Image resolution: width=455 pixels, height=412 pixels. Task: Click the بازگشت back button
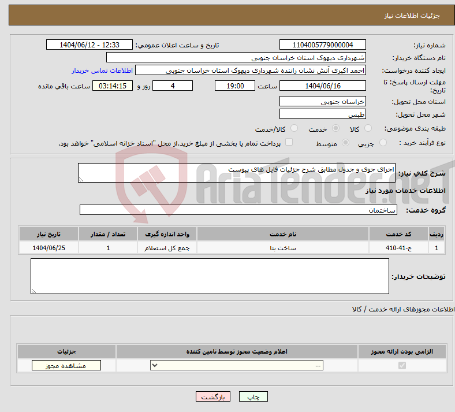tap(213, 396)
